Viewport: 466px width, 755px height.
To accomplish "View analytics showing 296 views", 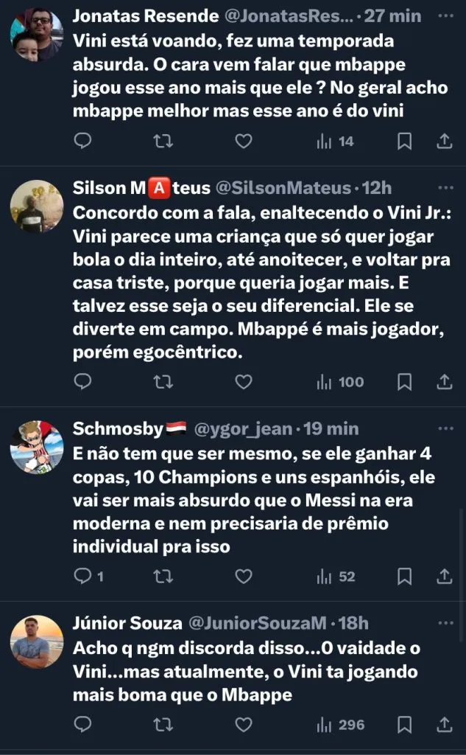I will (341, 725).
